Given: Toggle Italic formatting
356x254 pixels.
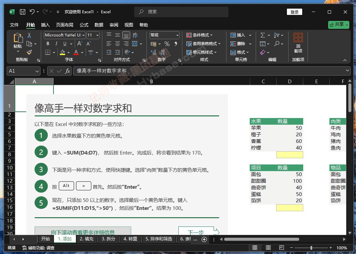Looking at the screenshot, I should coord(56,44).
